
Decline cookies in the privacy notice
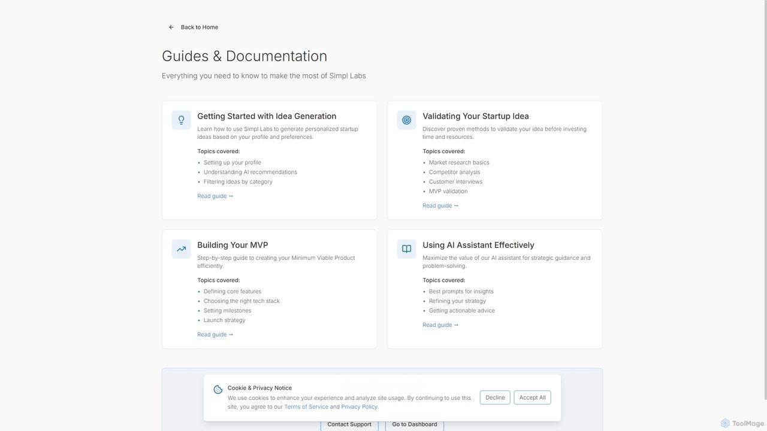[495, 397]
